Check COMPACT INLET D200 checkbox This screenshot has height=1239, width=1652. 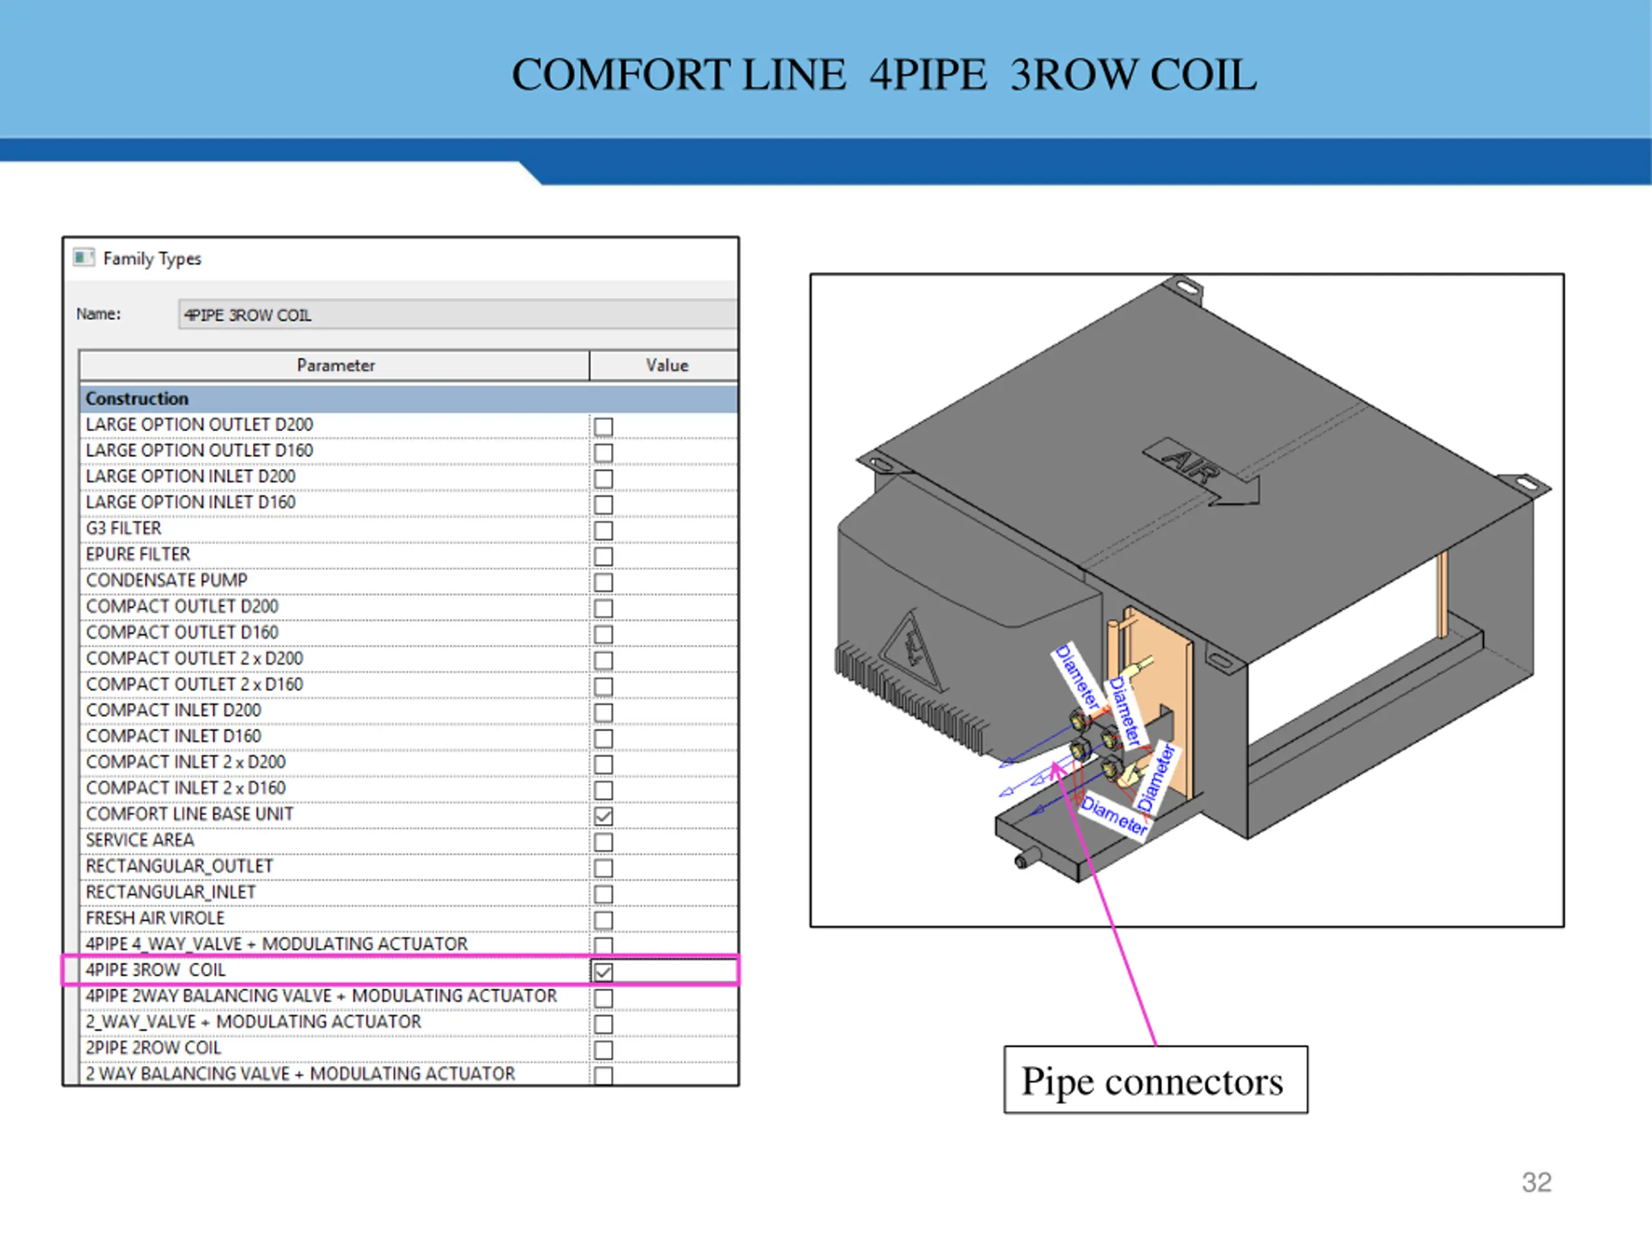click(x=603, y=712)
